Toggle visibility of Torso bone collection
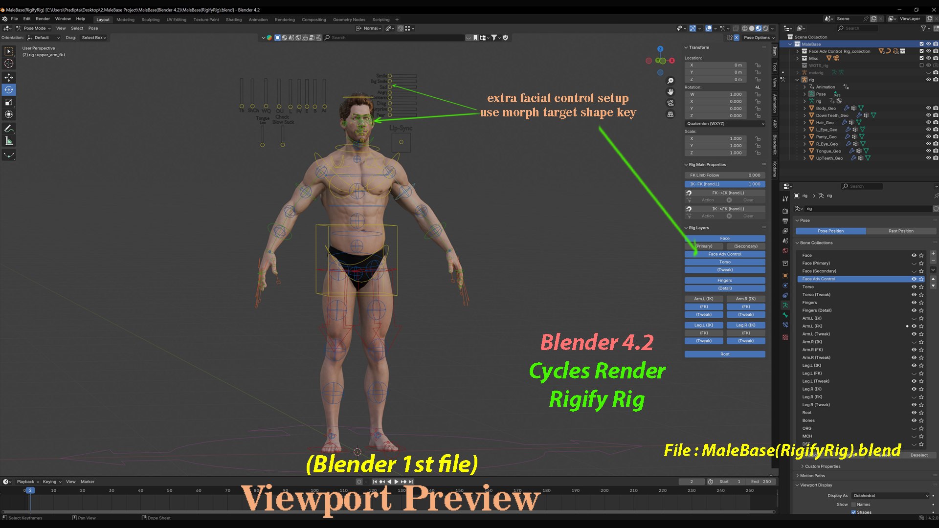939x528 pixels. pos(914,287)
